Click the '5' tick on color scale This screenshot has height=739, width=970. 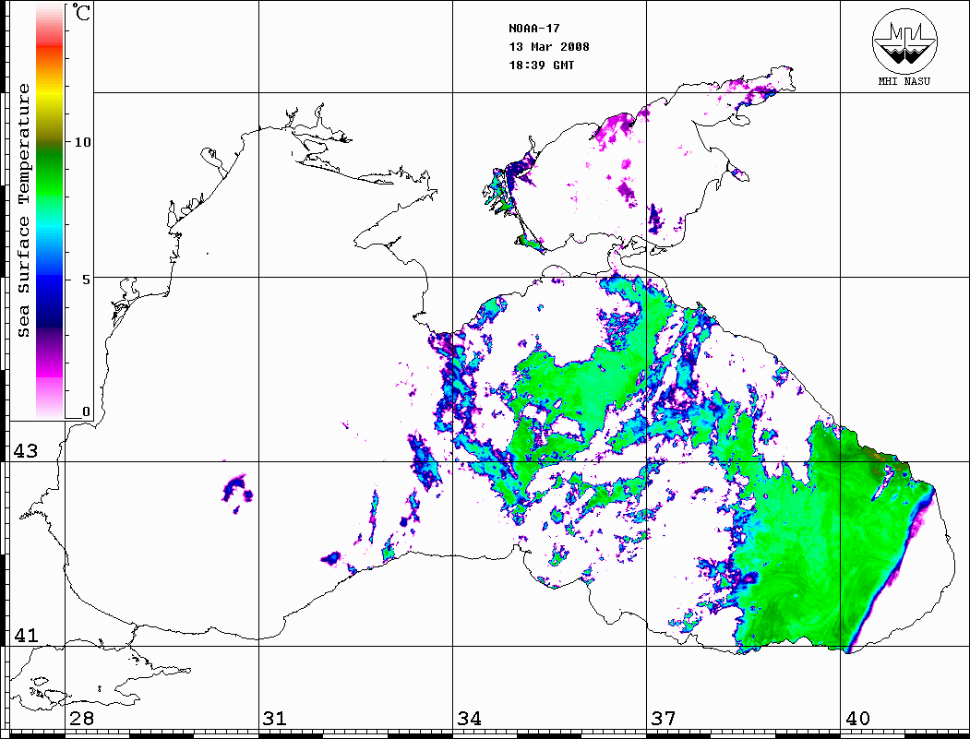point(86,279)
